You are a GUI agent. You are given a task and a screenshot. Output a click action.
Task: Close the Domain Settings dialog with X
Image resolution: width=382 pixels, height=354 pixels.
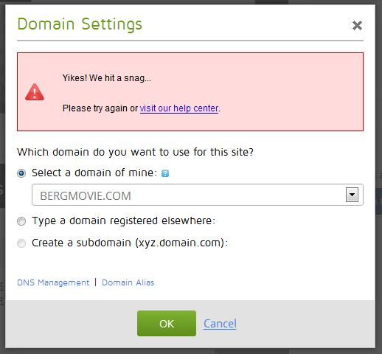pos(357,25)
